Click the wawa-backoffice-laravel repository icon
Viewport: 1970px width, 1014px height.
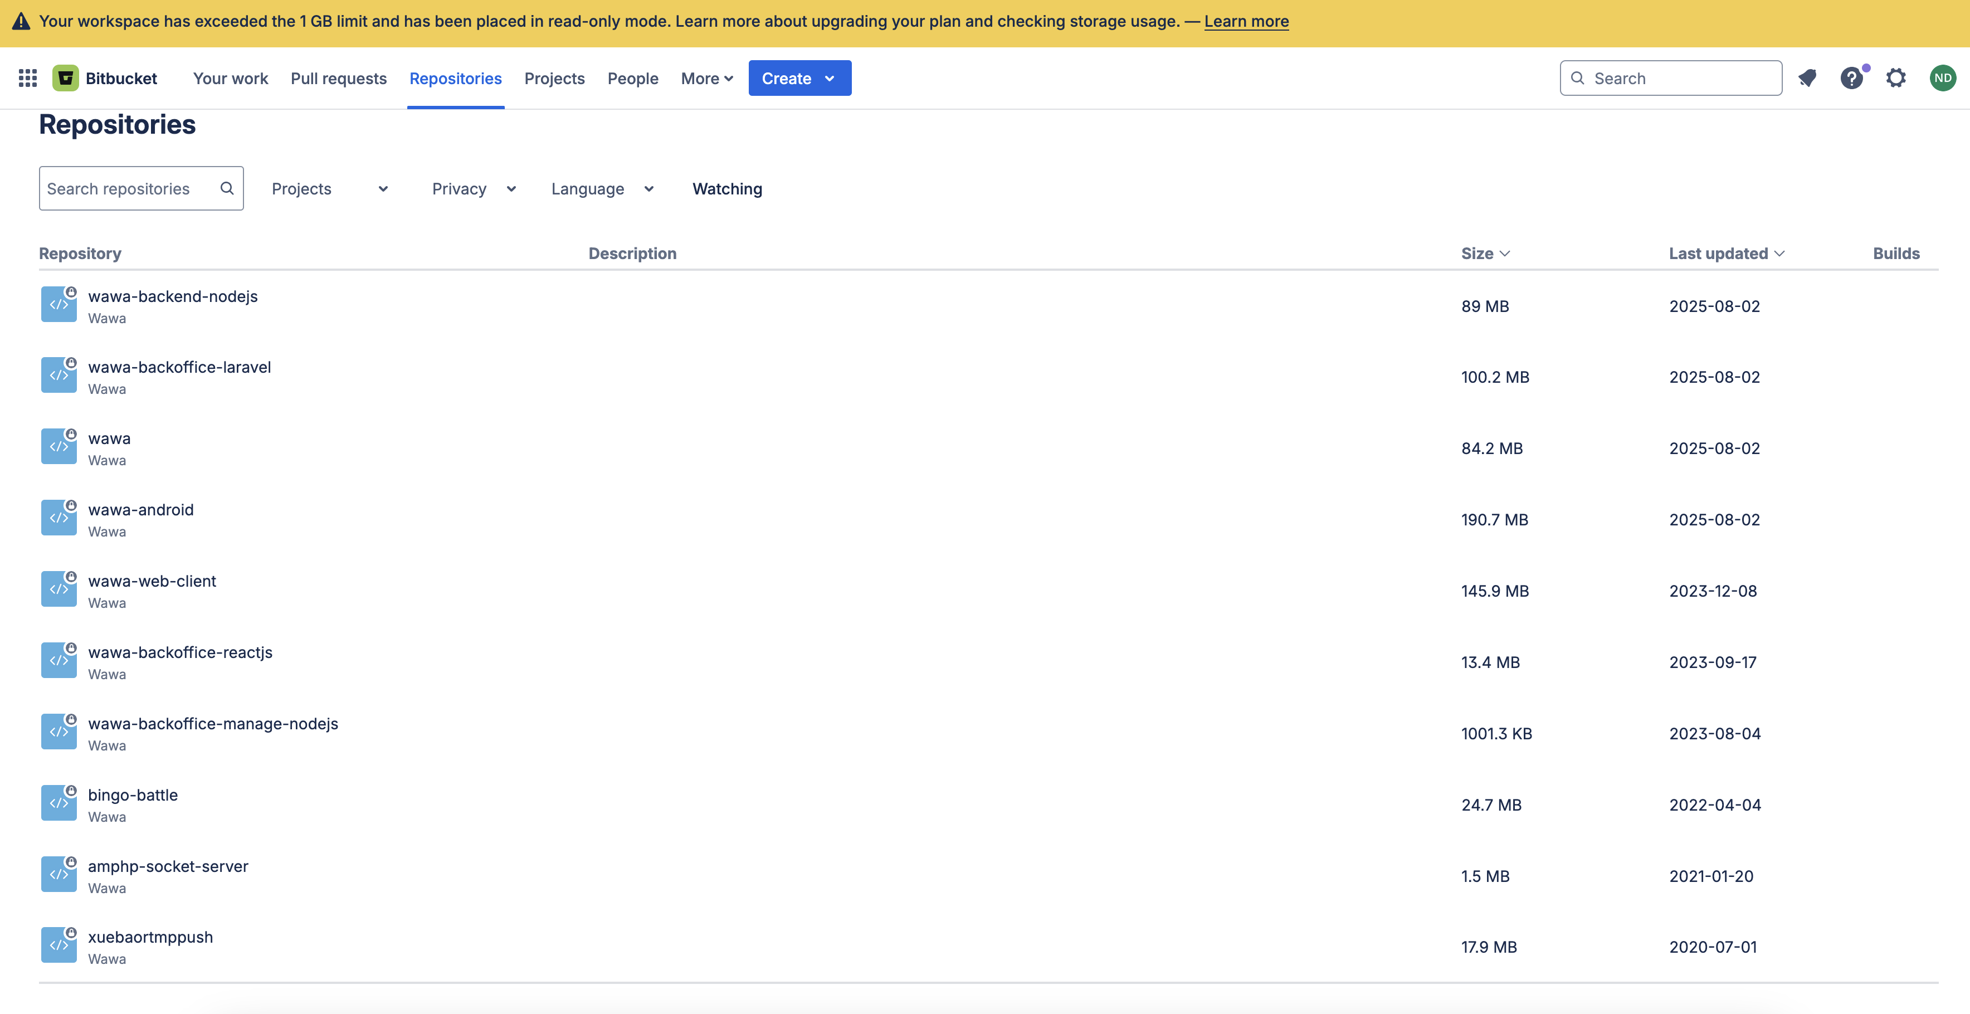click(59, 376)
